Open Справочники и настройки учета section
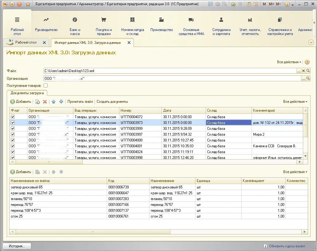Image resolution: width=317 pixels, height=251 pixels. (280, 26)
